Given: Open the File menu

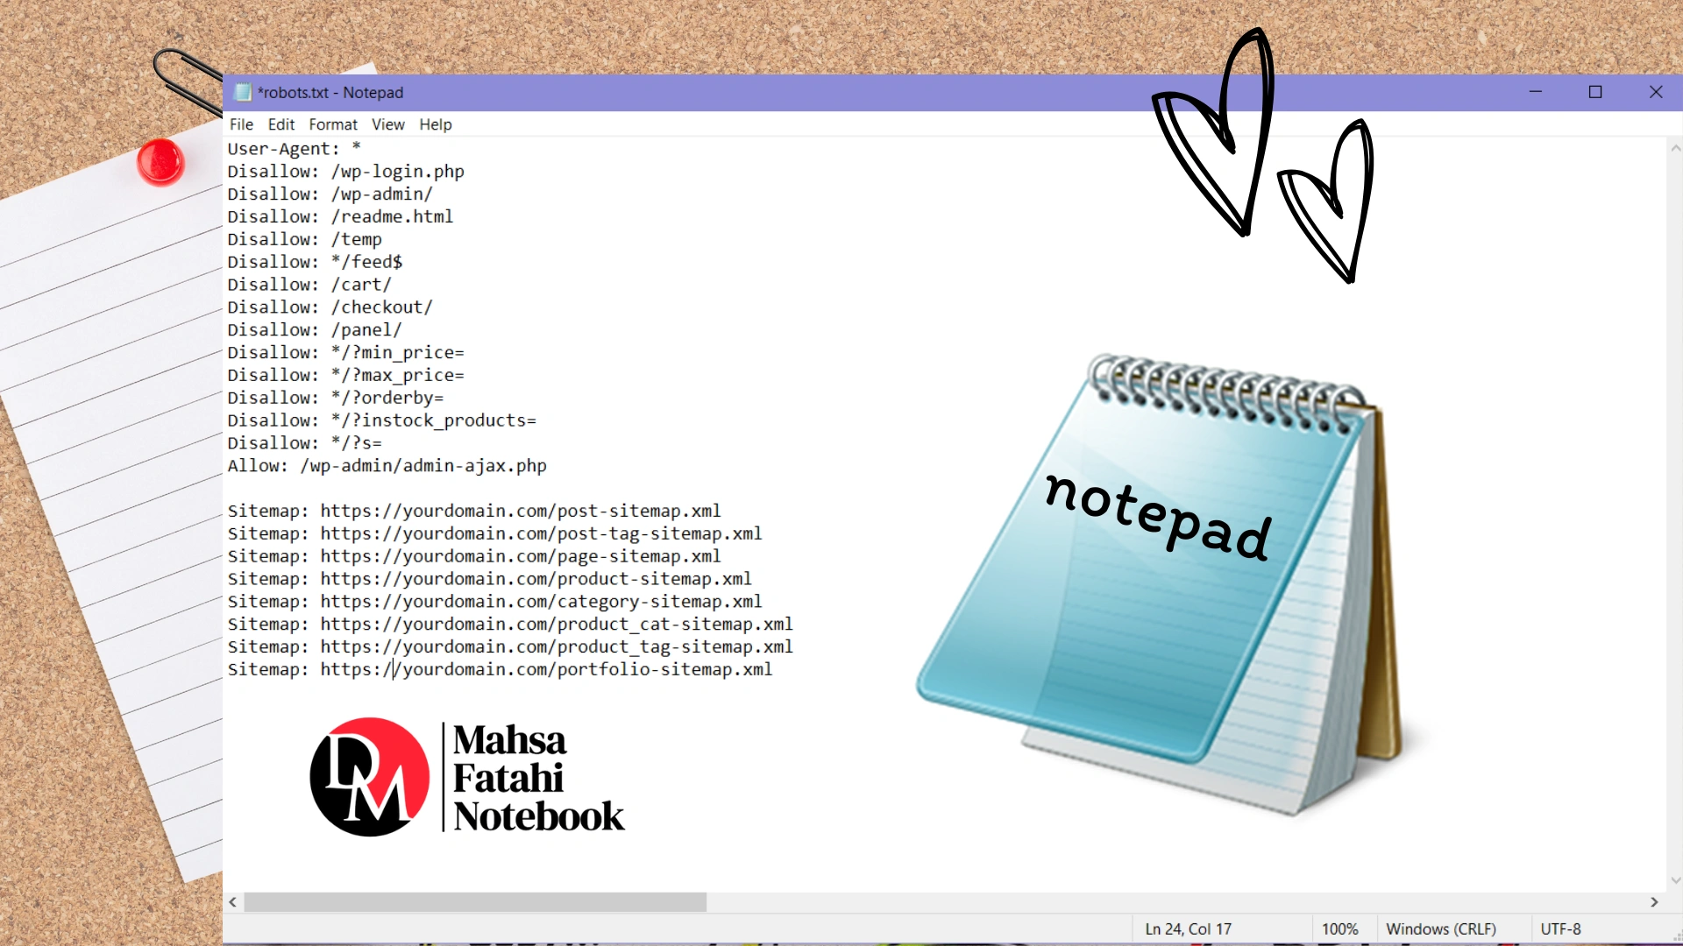Looking at the screenshot, I should click(241, 124).
